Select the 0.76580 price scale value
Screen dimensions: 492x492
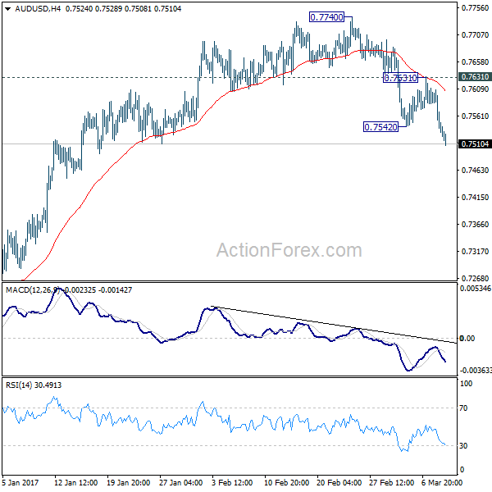coord(475,62)
